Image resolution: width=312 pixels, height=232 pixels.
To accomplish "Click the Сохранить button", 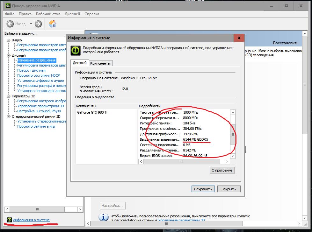I will pyautogui.click(x=203, y=189).
